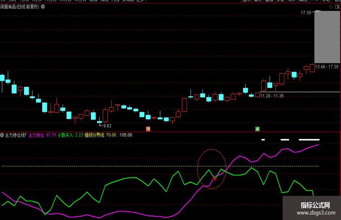Click the last red candlestick beside 13.46 label
Screen dimensions: 341x220
pos(312,68)
